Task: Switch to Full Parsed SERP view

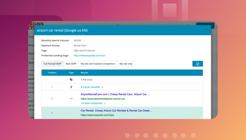Action: (x=52, y=64)
